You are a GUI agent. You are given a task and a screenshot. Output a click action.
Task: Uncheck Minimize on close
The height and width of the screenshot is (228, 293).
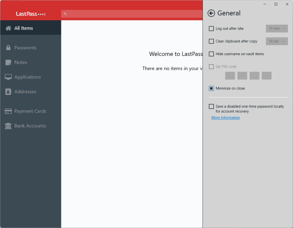211,88
